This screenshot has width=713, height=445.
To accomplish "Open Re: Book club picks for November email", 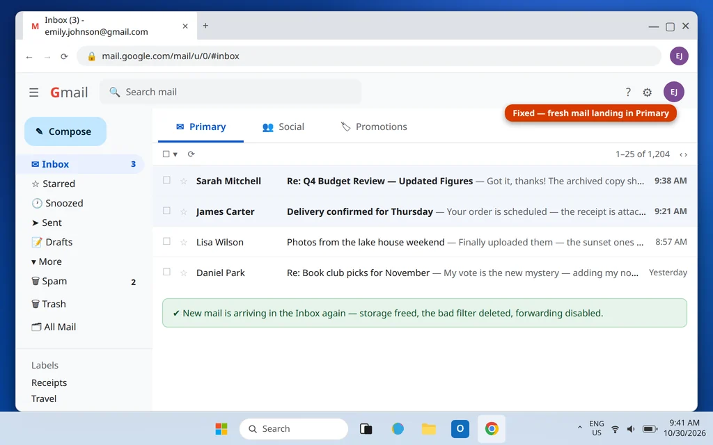I will 358,273.
